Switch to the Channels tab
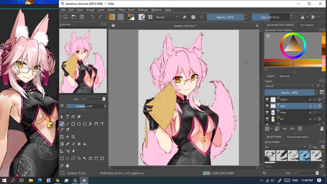 pyautogui.click(x=284, y=76)
